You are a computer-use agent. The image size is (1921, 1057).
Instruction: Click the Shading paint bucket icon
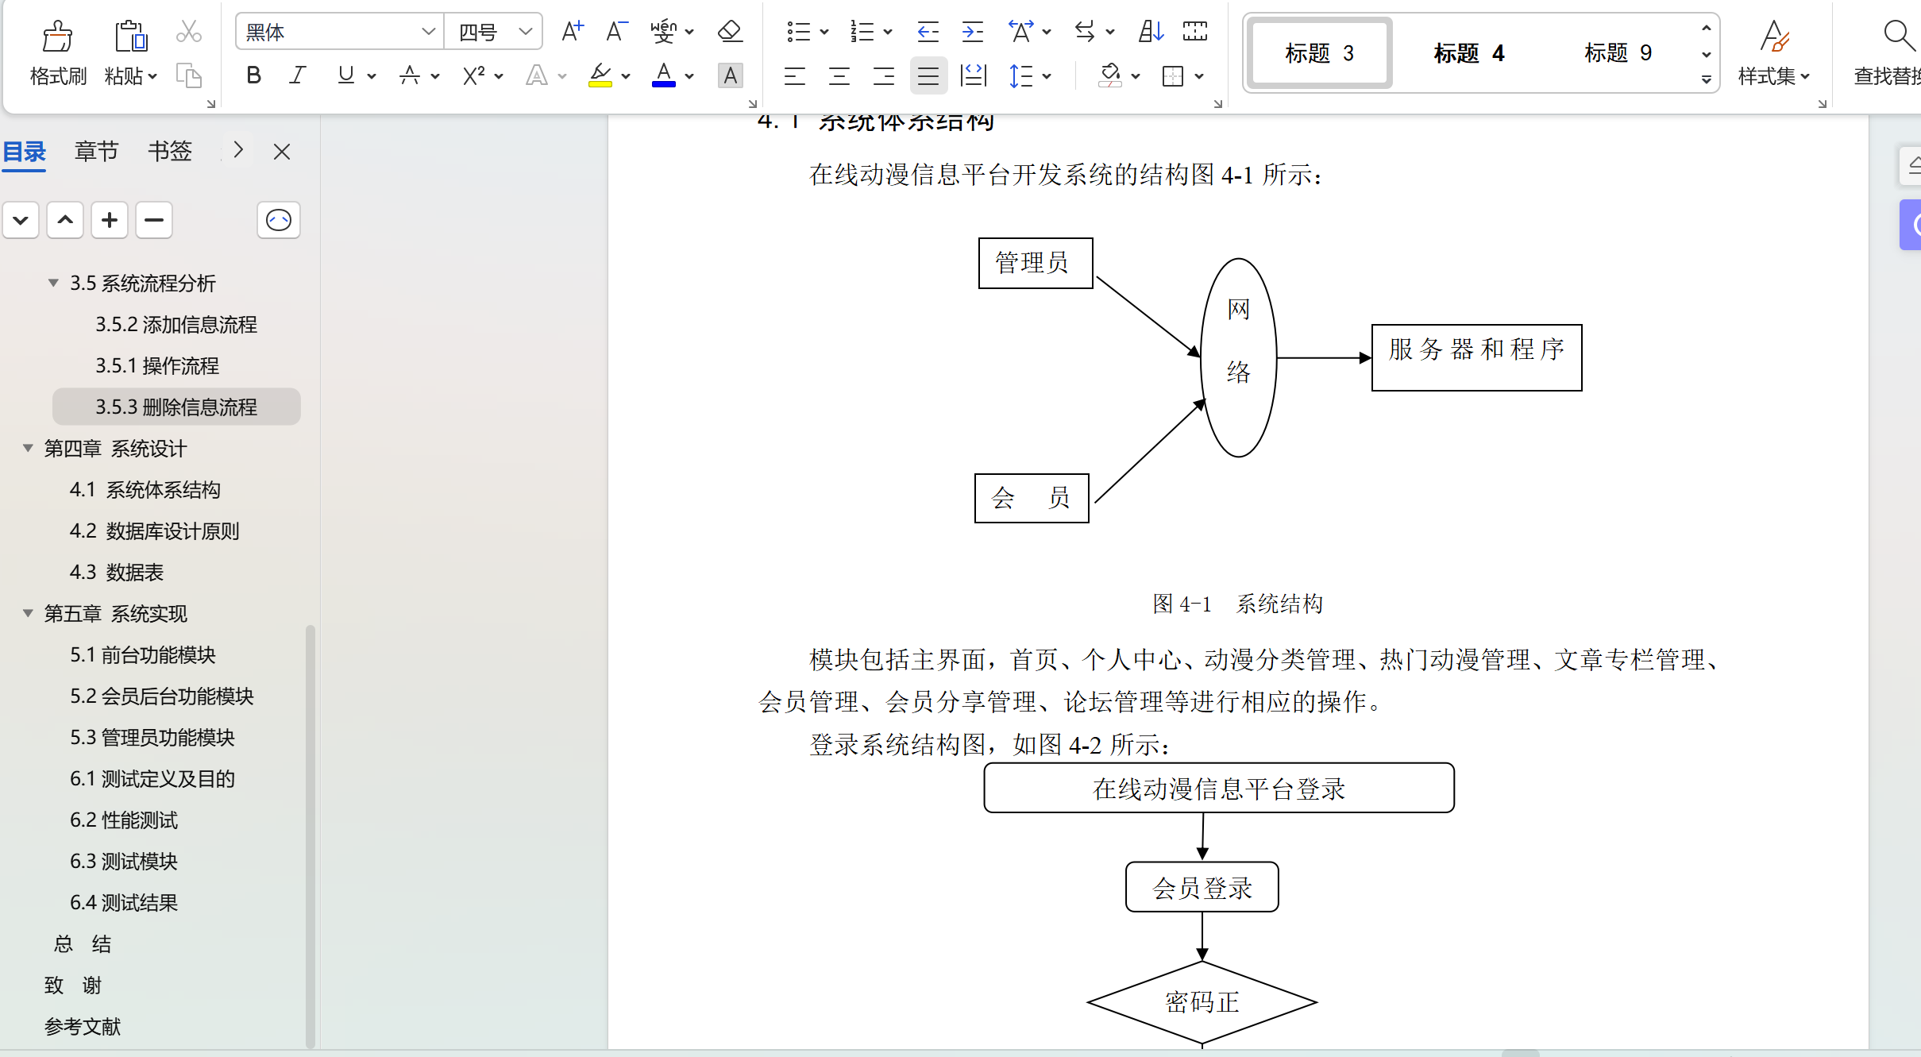click(1110, 76)
